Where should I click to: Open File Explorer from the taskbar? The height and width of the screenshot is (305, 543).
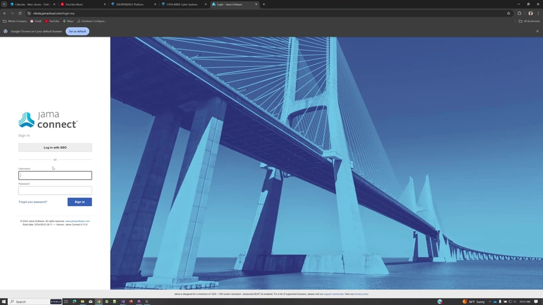coord(83,302)
